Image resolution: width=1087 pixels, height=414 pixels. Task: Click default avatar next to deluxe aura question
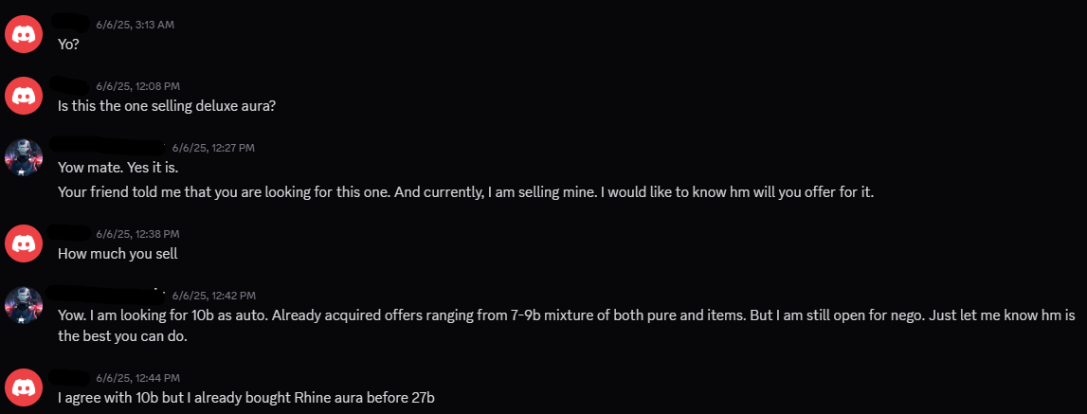click(24, 95)
